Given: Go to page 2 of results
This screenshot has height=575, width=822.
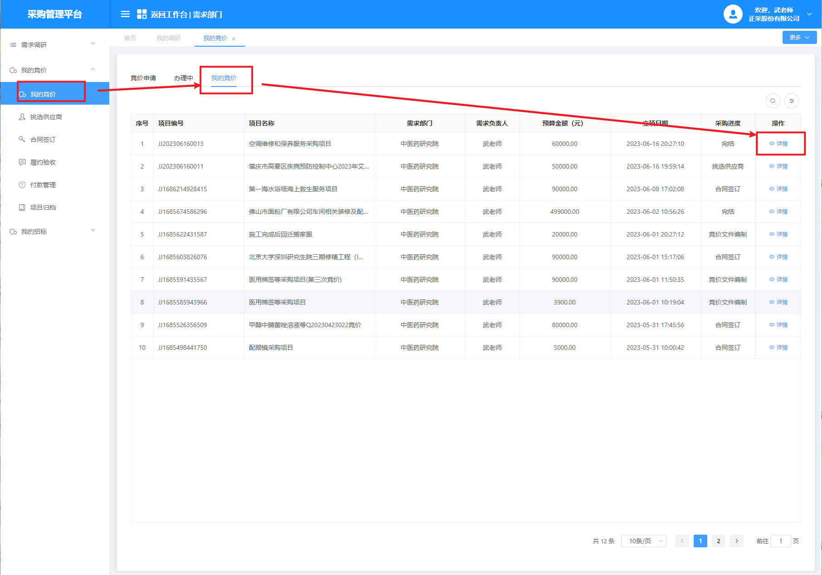Looking at the screenshot, I should pos(718,541).
